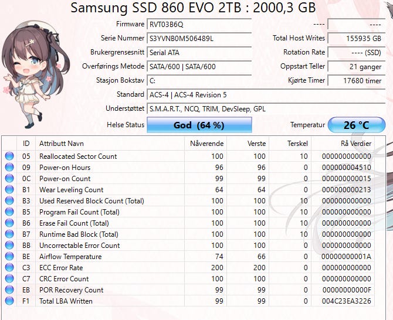The height and width of the screenshot is (320, 393).
Task: Click the SATA/600 transfer mode field
Action: point(199,67)
